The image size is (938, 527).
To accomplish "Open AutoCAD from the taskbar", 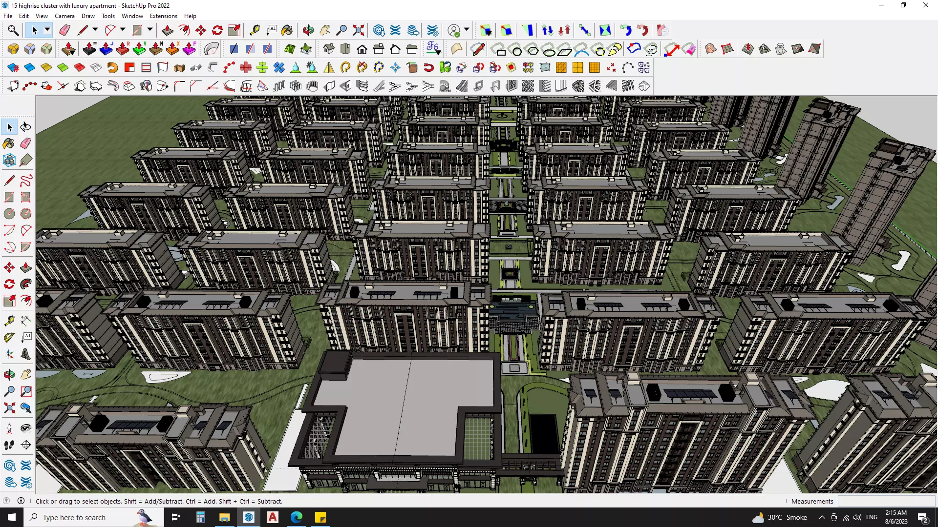I will click(273, 517).
